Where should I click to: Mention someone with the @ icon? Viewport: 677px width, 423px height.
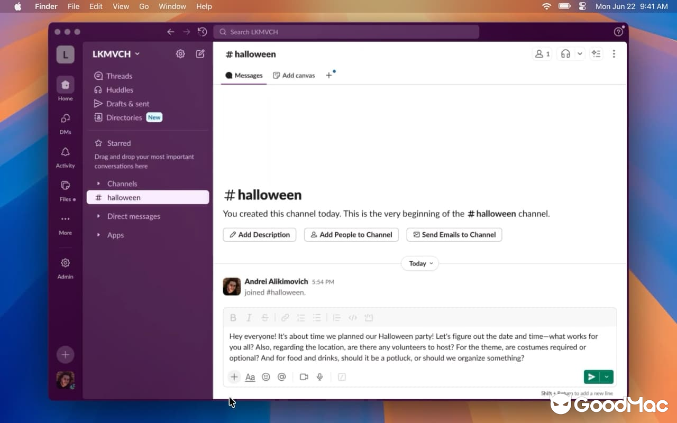(282, 377)
